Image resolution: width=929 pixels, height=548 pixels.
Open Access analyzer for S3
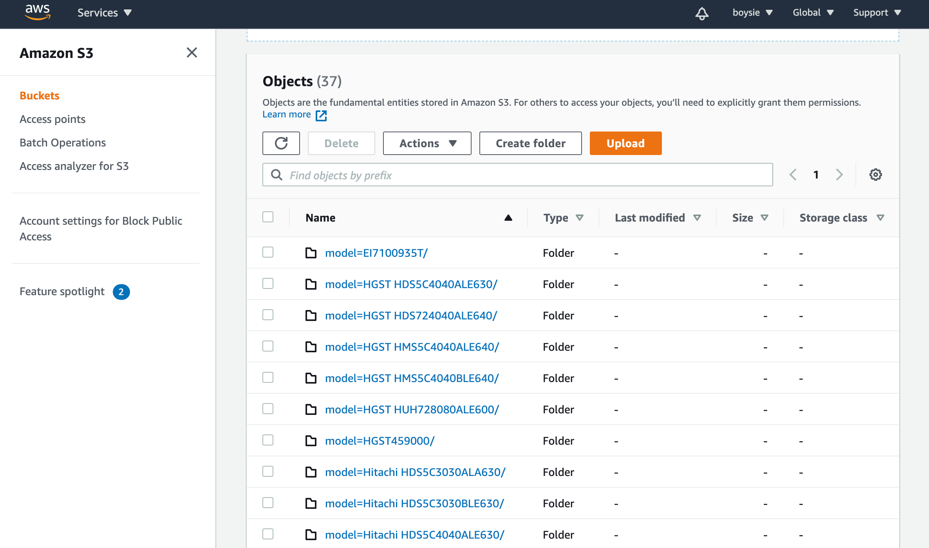pos(74,166)
